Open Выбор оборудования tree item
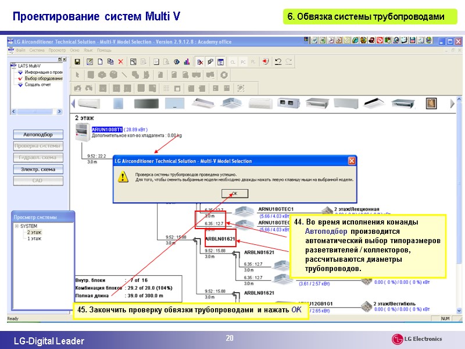The image size is (465, 349). tap(43, 79)
